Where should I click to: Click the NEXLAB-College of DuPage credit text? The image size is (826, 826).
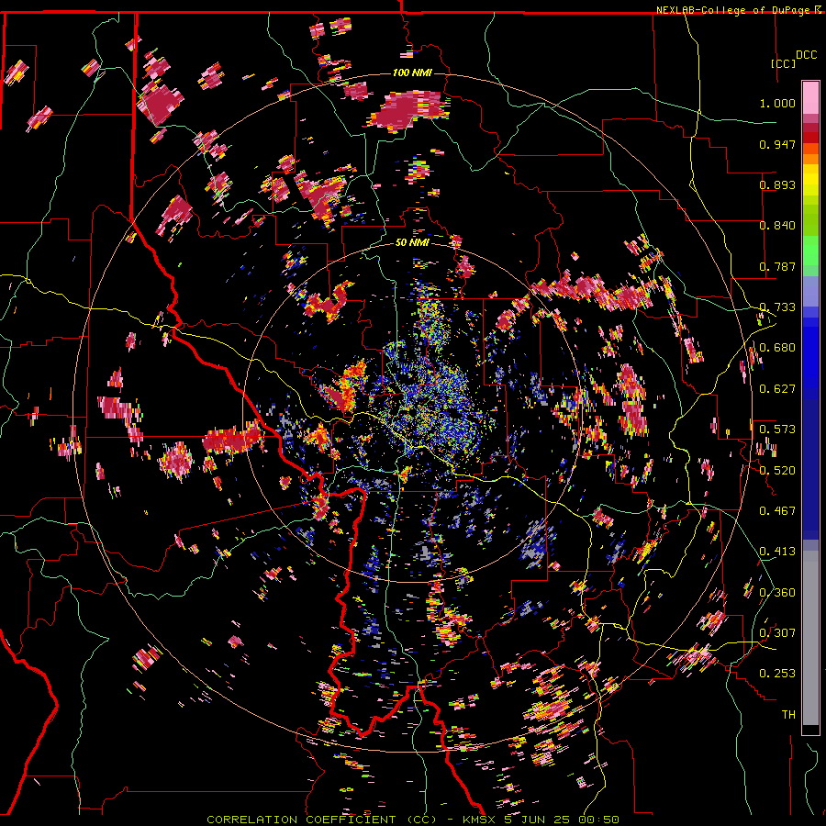pyautogui.click(x=733, y=10)
